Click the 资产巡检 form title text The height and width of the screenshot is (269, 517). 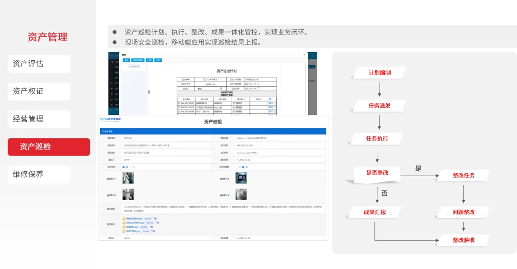click(213, 122)
